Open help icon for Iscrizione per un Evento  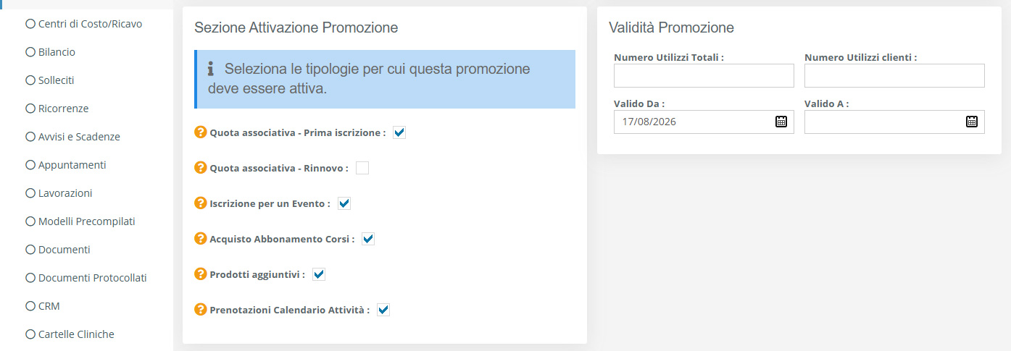pos(201,203)
